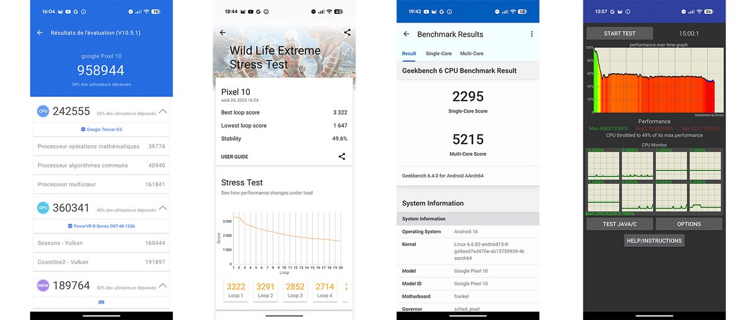Tap chip icon beside PowerVR D-Series label
The height and width of the screenshot is (320, 755).
(69, 226)
